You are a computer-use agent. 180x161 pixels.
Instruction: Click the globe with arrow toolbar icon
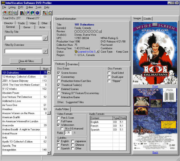(32, 13)
